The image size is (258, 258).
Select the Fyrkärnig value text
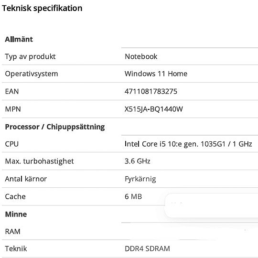[x=140, y=179]
